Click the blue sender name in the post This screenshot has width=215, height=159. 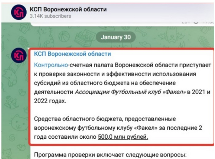point(72,54)
